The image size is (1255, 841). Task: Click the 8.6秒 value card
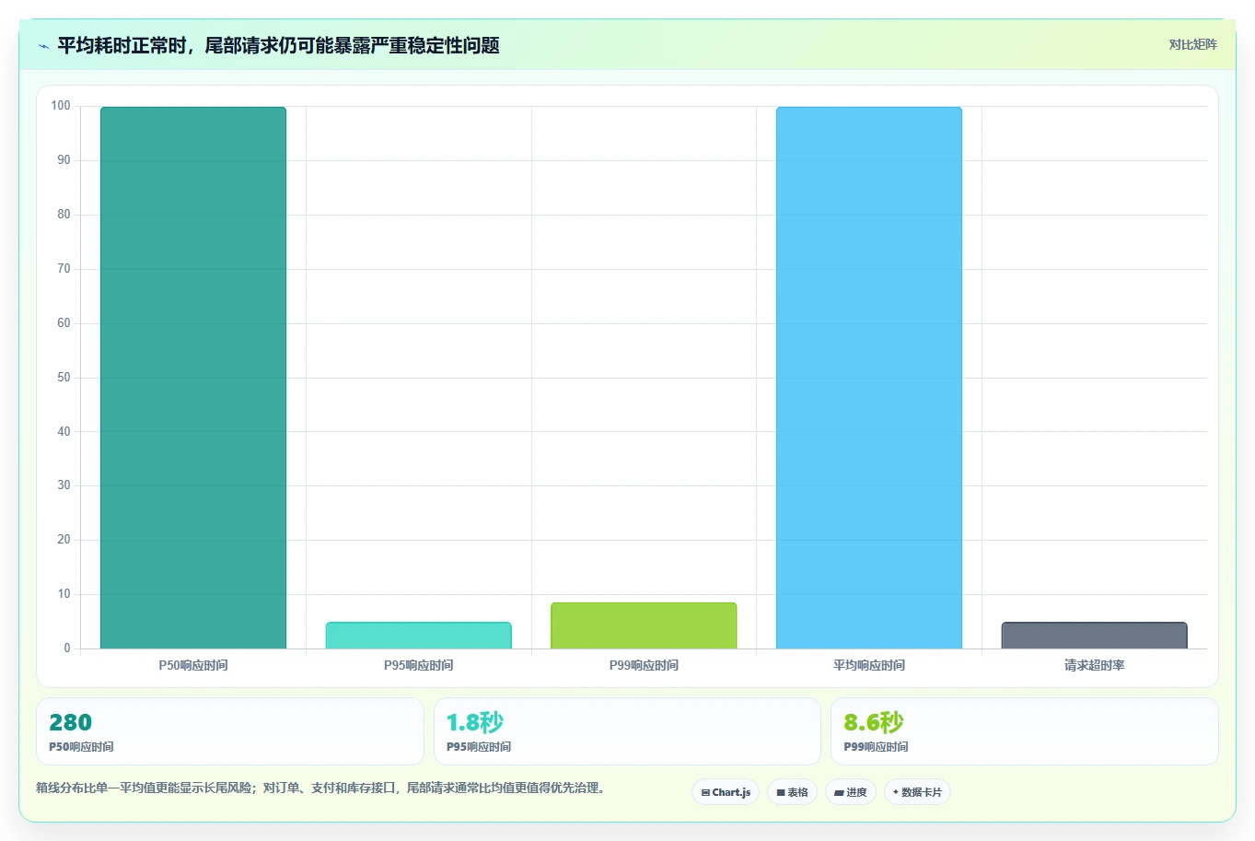click(1025, 731)
